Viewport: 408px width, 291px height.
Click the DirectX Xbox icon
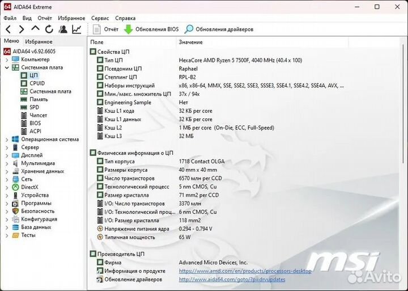[x=16, y=187]
